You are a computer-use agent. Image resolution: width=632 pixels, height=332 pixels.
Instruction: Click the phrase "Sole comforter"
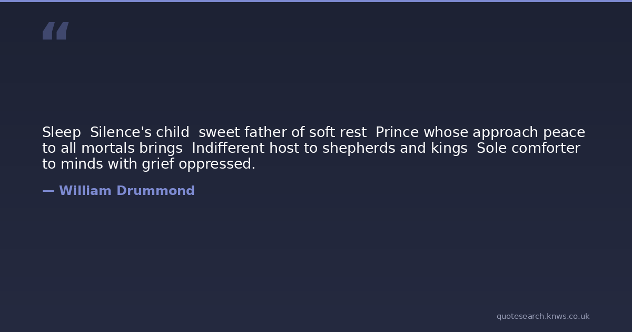tap(528, 148)
